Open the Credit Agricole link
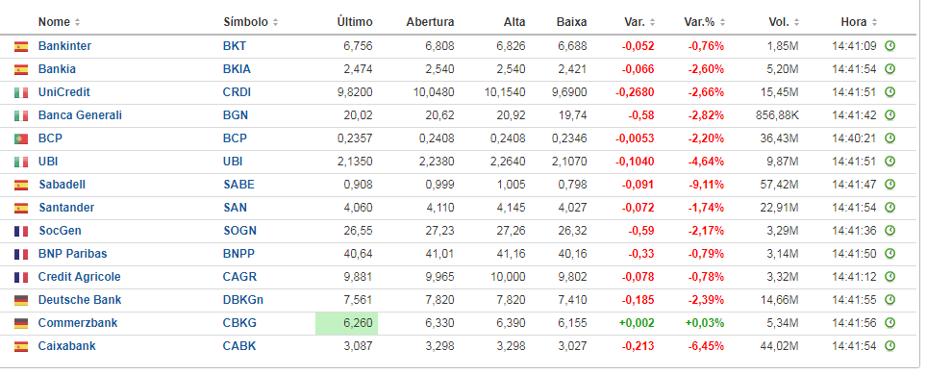 [79, 277]
